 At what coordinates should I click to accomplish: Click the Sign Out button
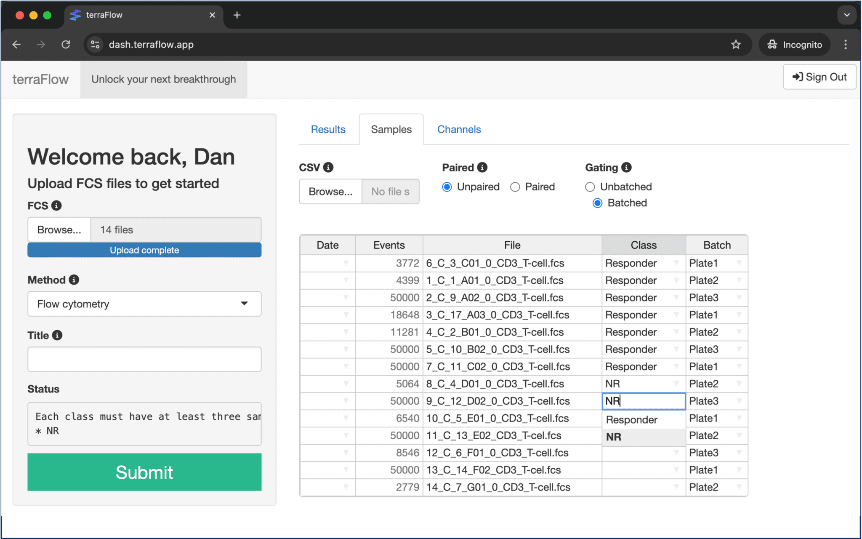tap(819, 77)
